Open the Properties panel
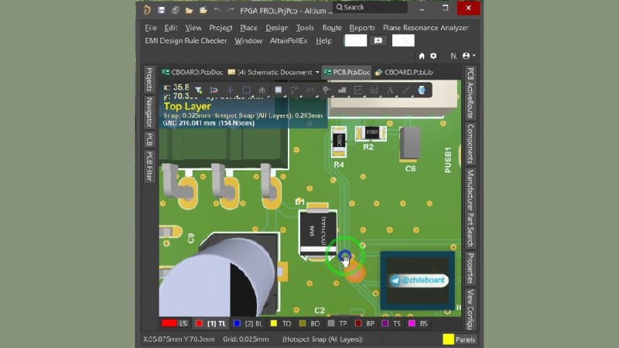Viewport: 619px width, 348px height. pos(470,268)
